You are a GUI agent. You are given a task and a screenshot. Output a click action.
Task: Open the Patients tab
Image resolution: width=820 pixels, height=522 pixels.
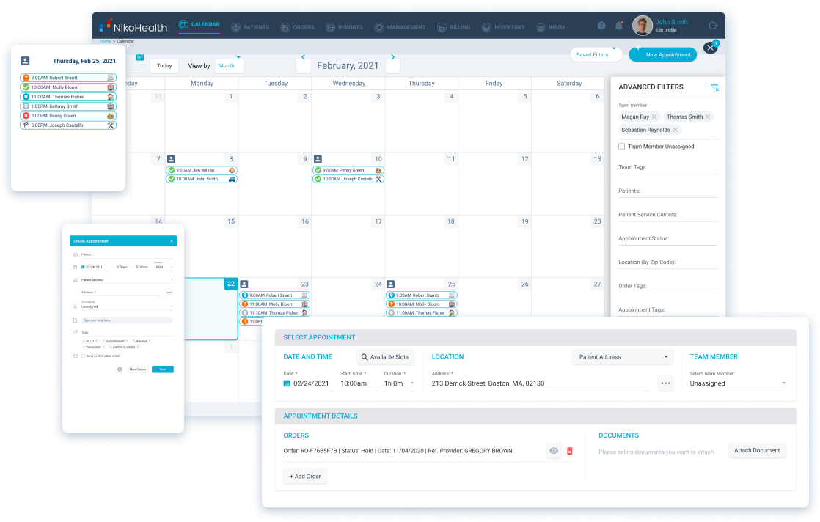pyautogui.click(x=250, y=27)
